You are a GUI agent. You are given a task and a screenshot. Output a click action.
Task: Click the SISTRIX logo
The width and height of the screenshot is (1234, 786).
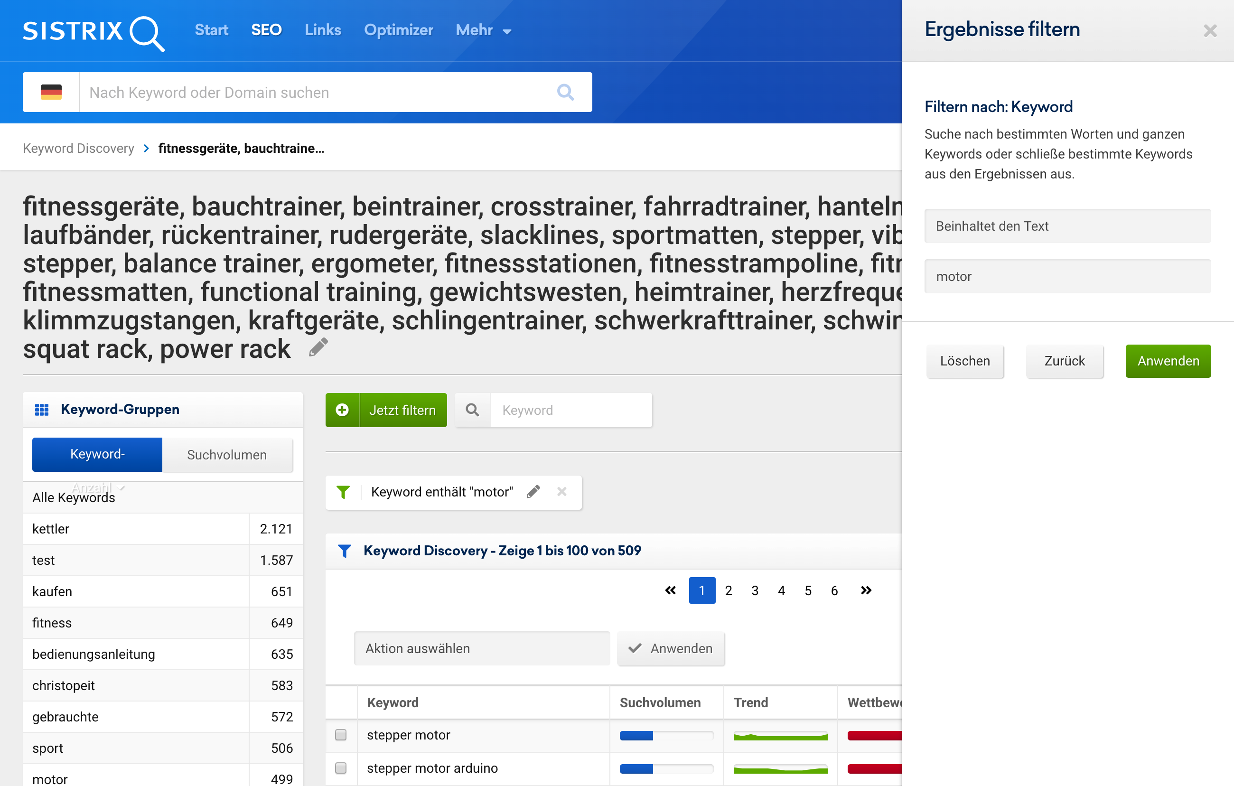click(x=93, y=32)
